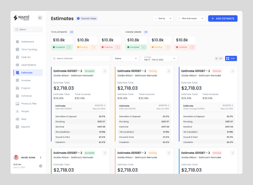Select the Total Estimates Overdue card

coord(110,43)
